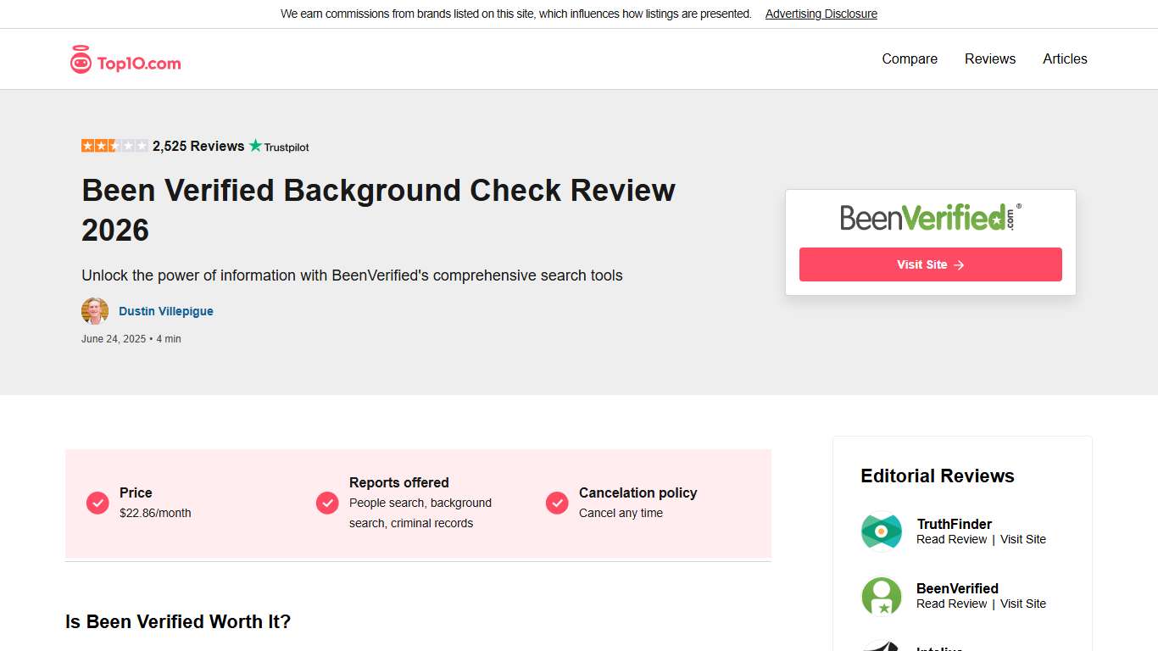Open the Articles menu
Image resolution: width=1158 pixels, height=651 pixels.
pyautogui.click(x=1065, y=58)
